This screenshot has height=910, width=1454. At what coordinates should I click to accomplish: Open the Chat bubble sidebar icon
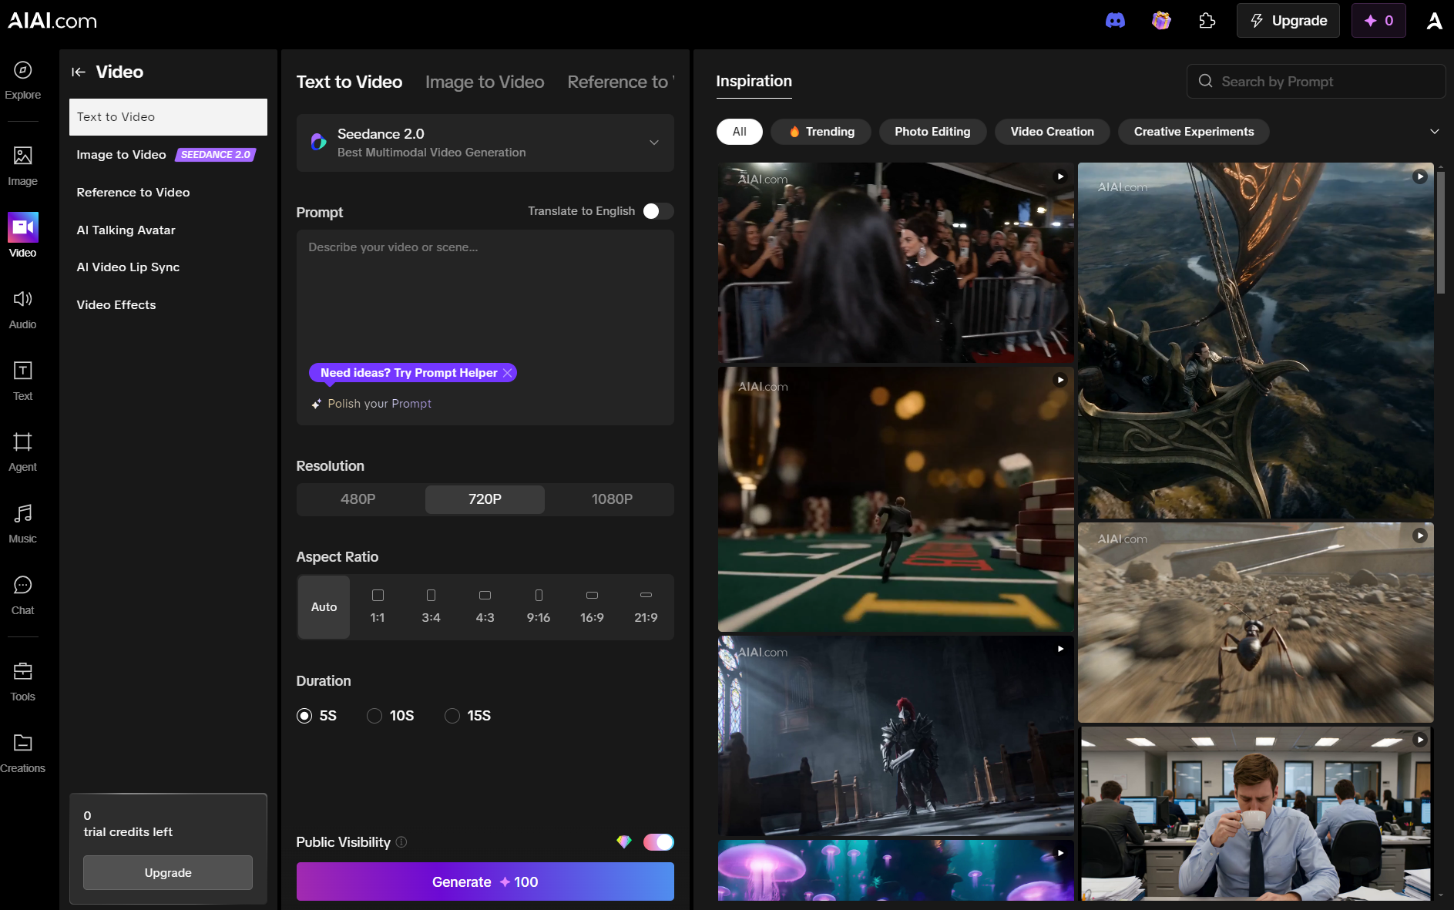tap(22, 585)
